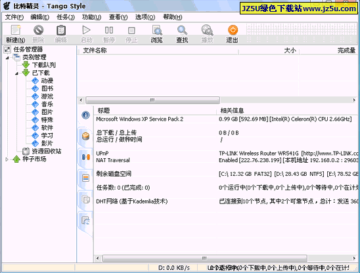Screen dimensions: 360x273
Task: Open the 功能(U) menu
Action: click(x=91, y=17)
